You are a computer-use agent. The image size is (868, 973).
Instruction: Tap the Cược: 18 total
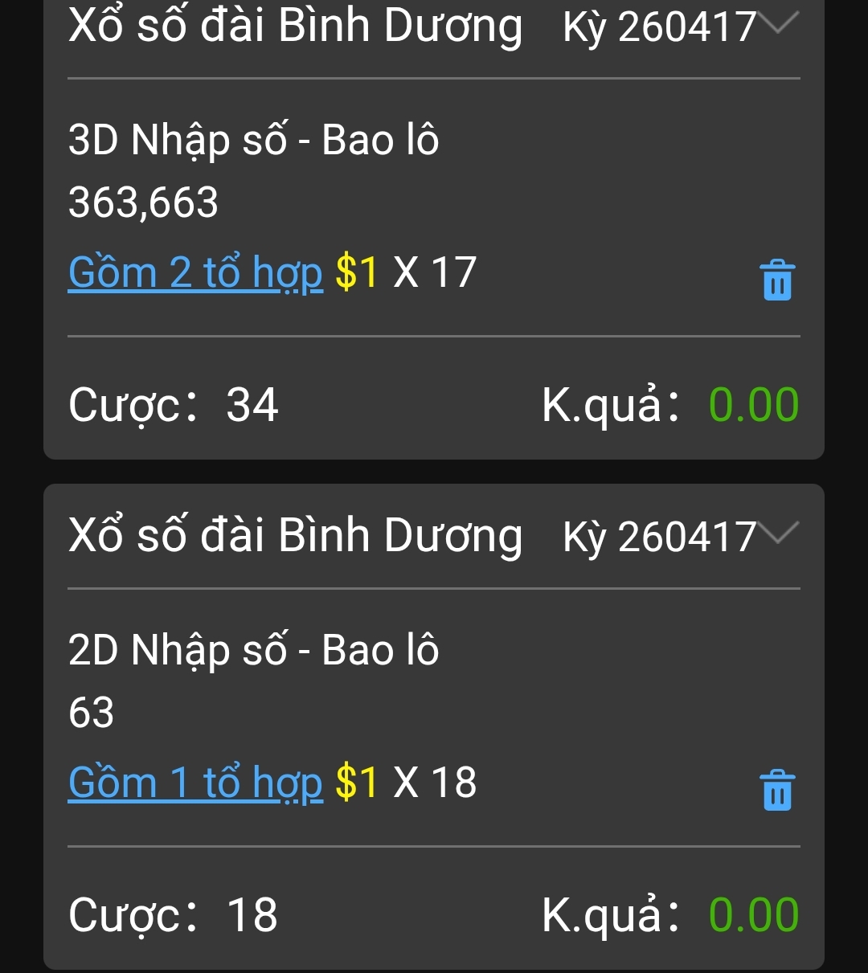(x=174, y=914)
